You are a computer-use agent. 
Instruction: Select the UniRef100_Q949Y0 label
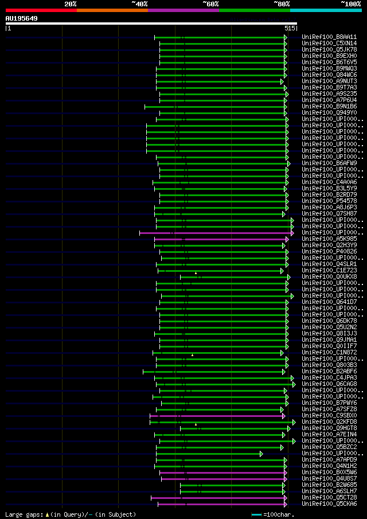click(x=329, y=113)
